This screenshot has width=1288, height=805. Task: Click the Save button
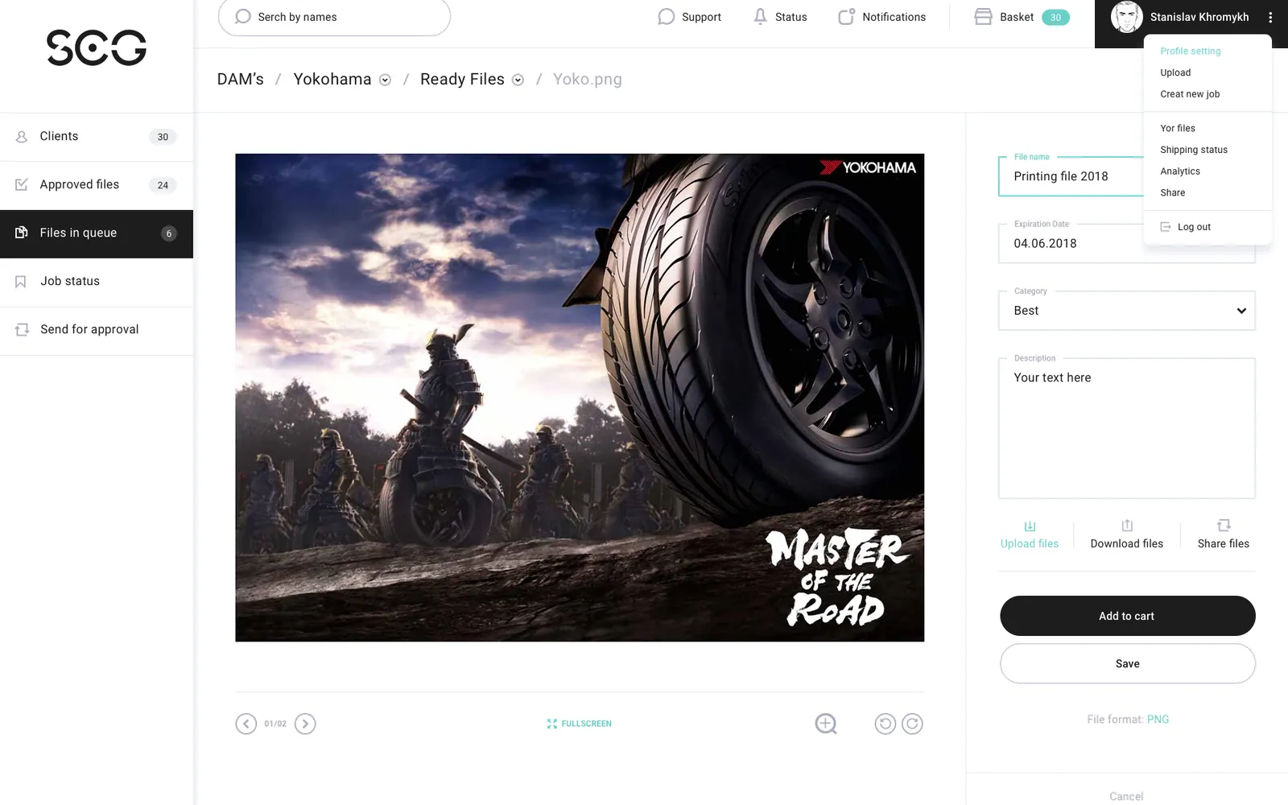1127,663
